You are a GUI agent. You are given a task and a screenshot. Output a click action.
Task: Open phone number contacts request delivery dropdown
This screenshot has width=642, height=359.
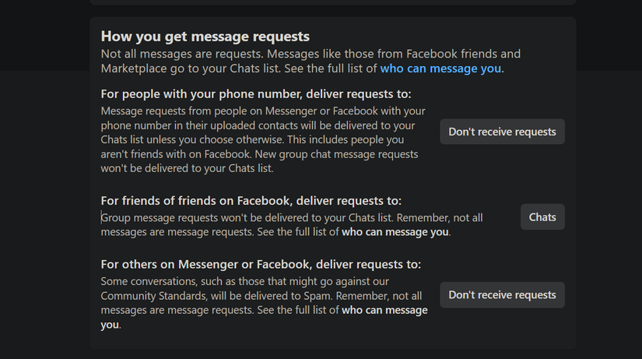click(502, 132)
